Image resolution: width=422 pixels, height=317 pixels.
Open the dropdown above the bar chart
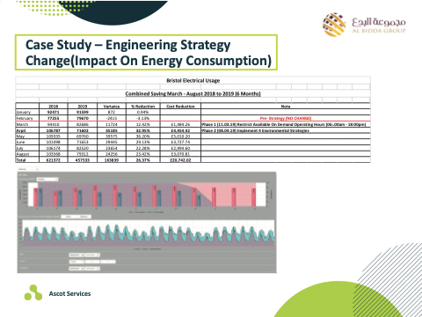(47, 179)
